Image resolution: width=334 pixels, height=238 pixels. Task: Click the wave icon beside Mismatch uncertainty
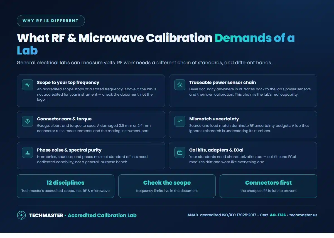point(180,121)
